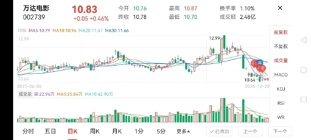Open the 5分 chart tab
311x140 pixels.
(x=161, y=131)
